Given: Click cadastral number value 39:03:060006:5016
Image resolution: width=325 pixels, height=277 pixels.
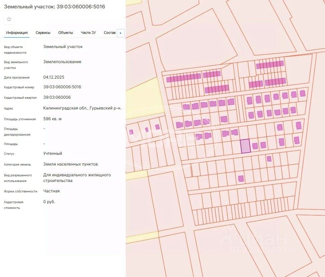Looking at the screenshot, I should click(x=62, y=87).
